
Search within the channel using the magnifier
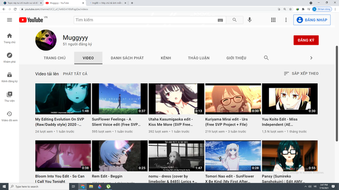[x=266, y=58]
